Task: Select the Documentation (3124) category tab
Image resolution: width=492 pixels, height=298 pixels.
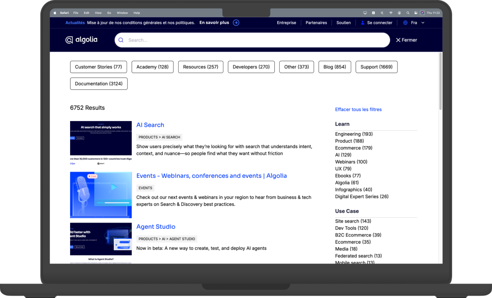Action: coord(98,84)
